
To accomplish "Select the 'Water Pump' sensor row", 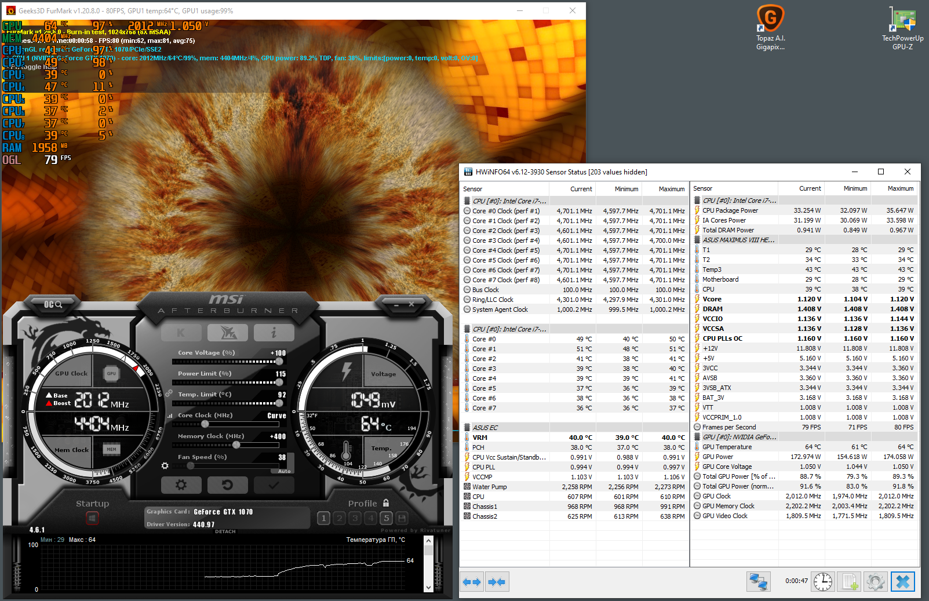I will click(574, 487).
